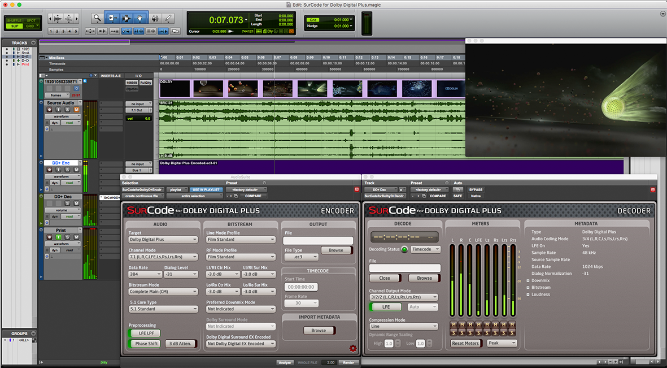
Task: Select the Zoomer tool in the toolbar
Action: pyautogui.click(x=97, y=18)
